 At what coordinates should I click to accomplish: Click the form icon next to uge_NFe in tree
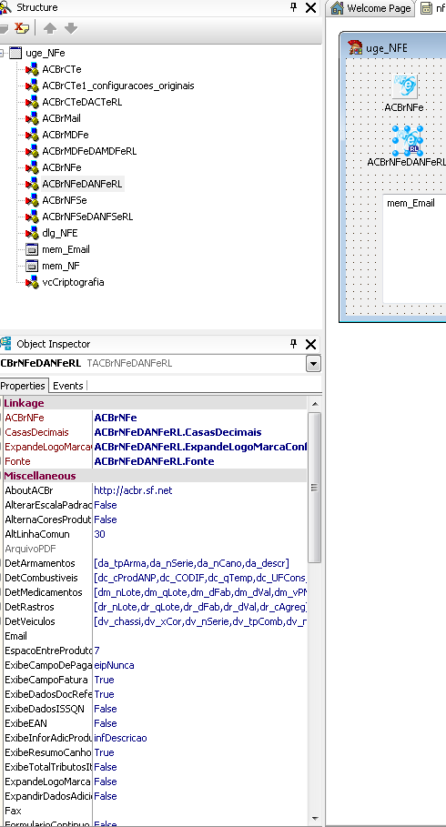point(15,53)
